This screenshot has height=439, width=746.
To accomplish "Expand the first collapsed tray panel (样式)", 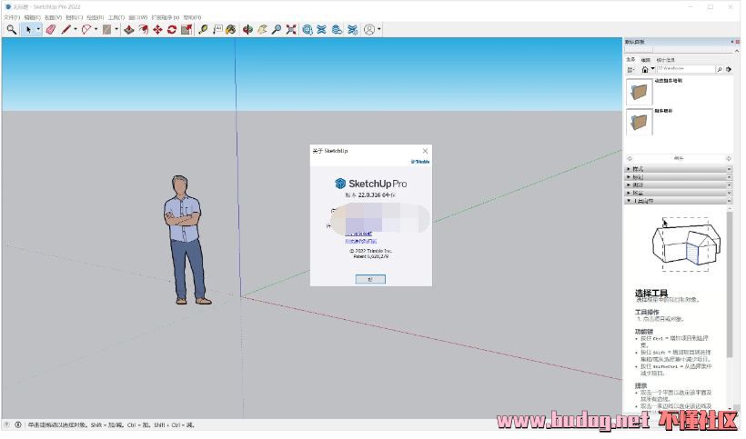I will (x=680, y=170).
